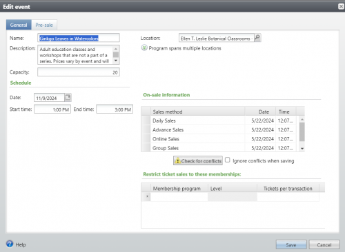Click the Date field with 11/9/2024
345x252 pixels.
49,98
